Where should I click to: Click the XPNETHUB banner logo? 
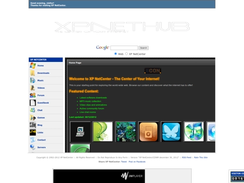[122, 27]
